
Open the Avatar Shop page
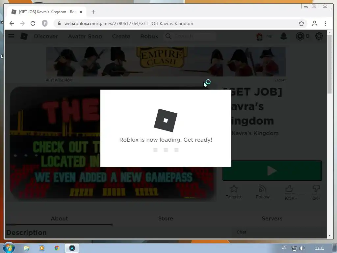(85, 36)
